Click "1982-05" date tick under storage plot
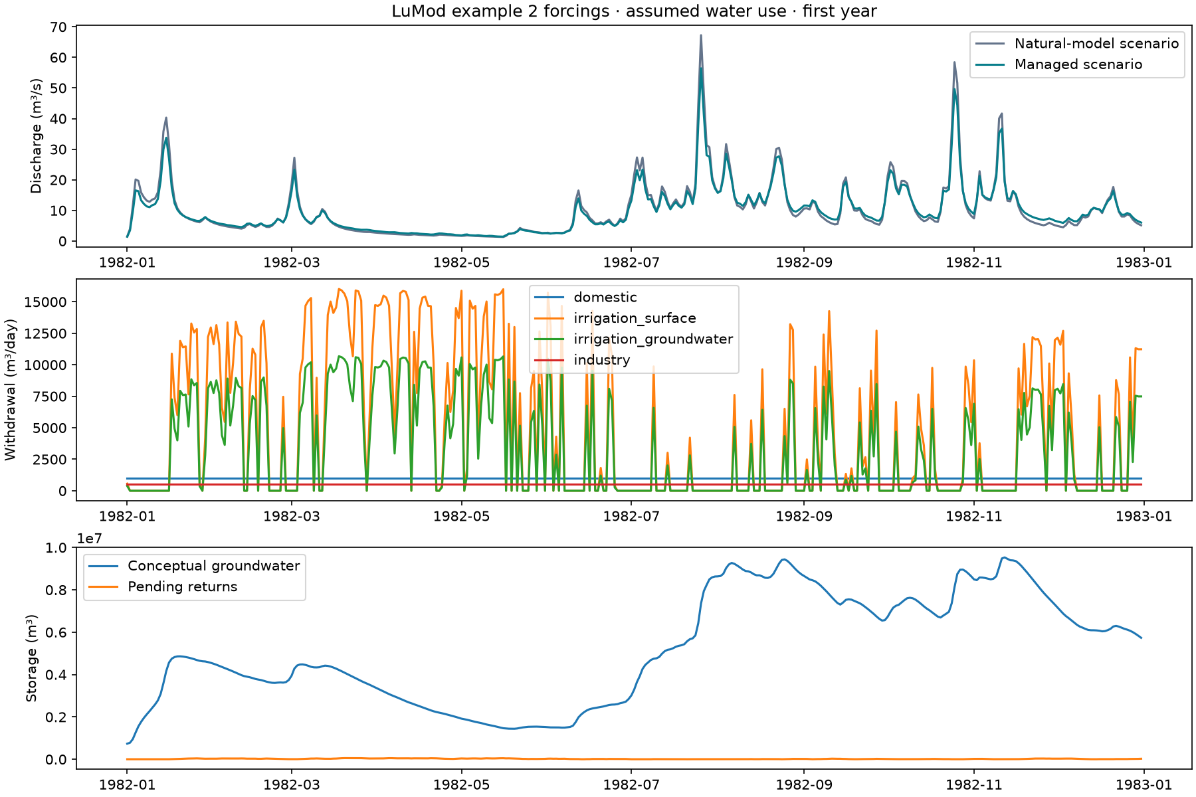This screenshot has width=1196, height=797. point(462,784)
